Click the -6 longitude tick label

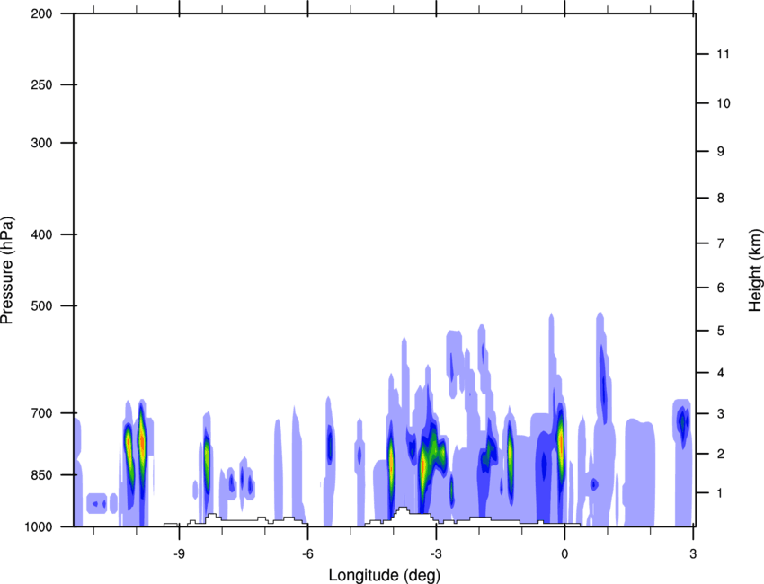click(307, 554)
